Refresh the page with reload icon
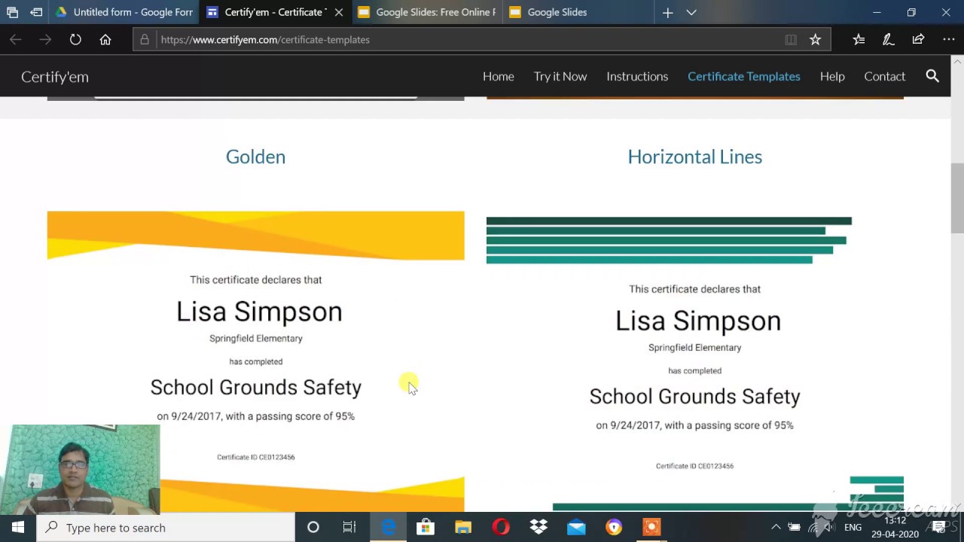 pos(75,40)
